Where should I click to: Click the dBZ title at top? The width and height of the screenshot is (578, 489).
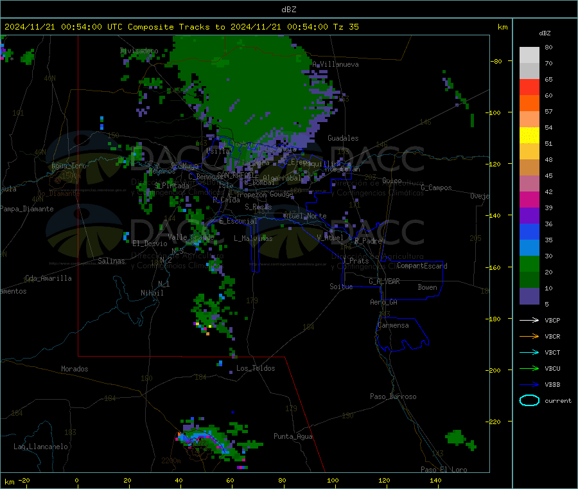click(x=288, y=10)
